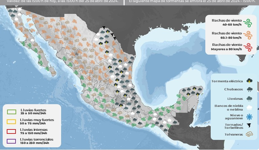
Task: Click the 'Rachas de viento 40-60 km/h' label
Action: (227, 23)
